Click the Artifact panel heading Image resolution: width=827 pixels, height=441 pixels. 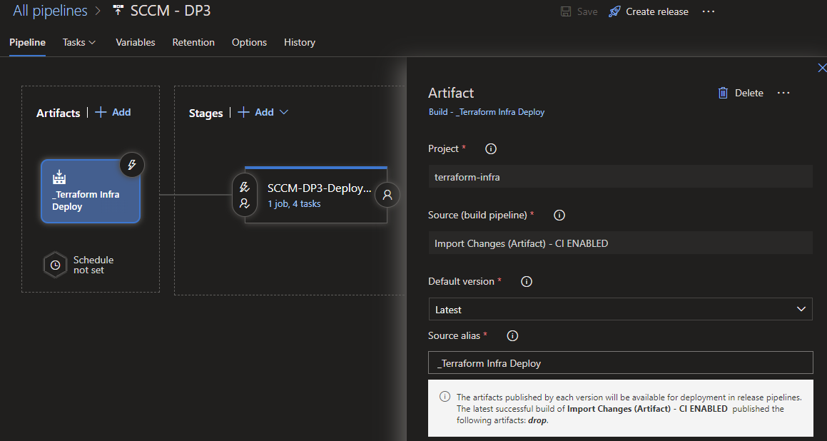click(451, 93)
